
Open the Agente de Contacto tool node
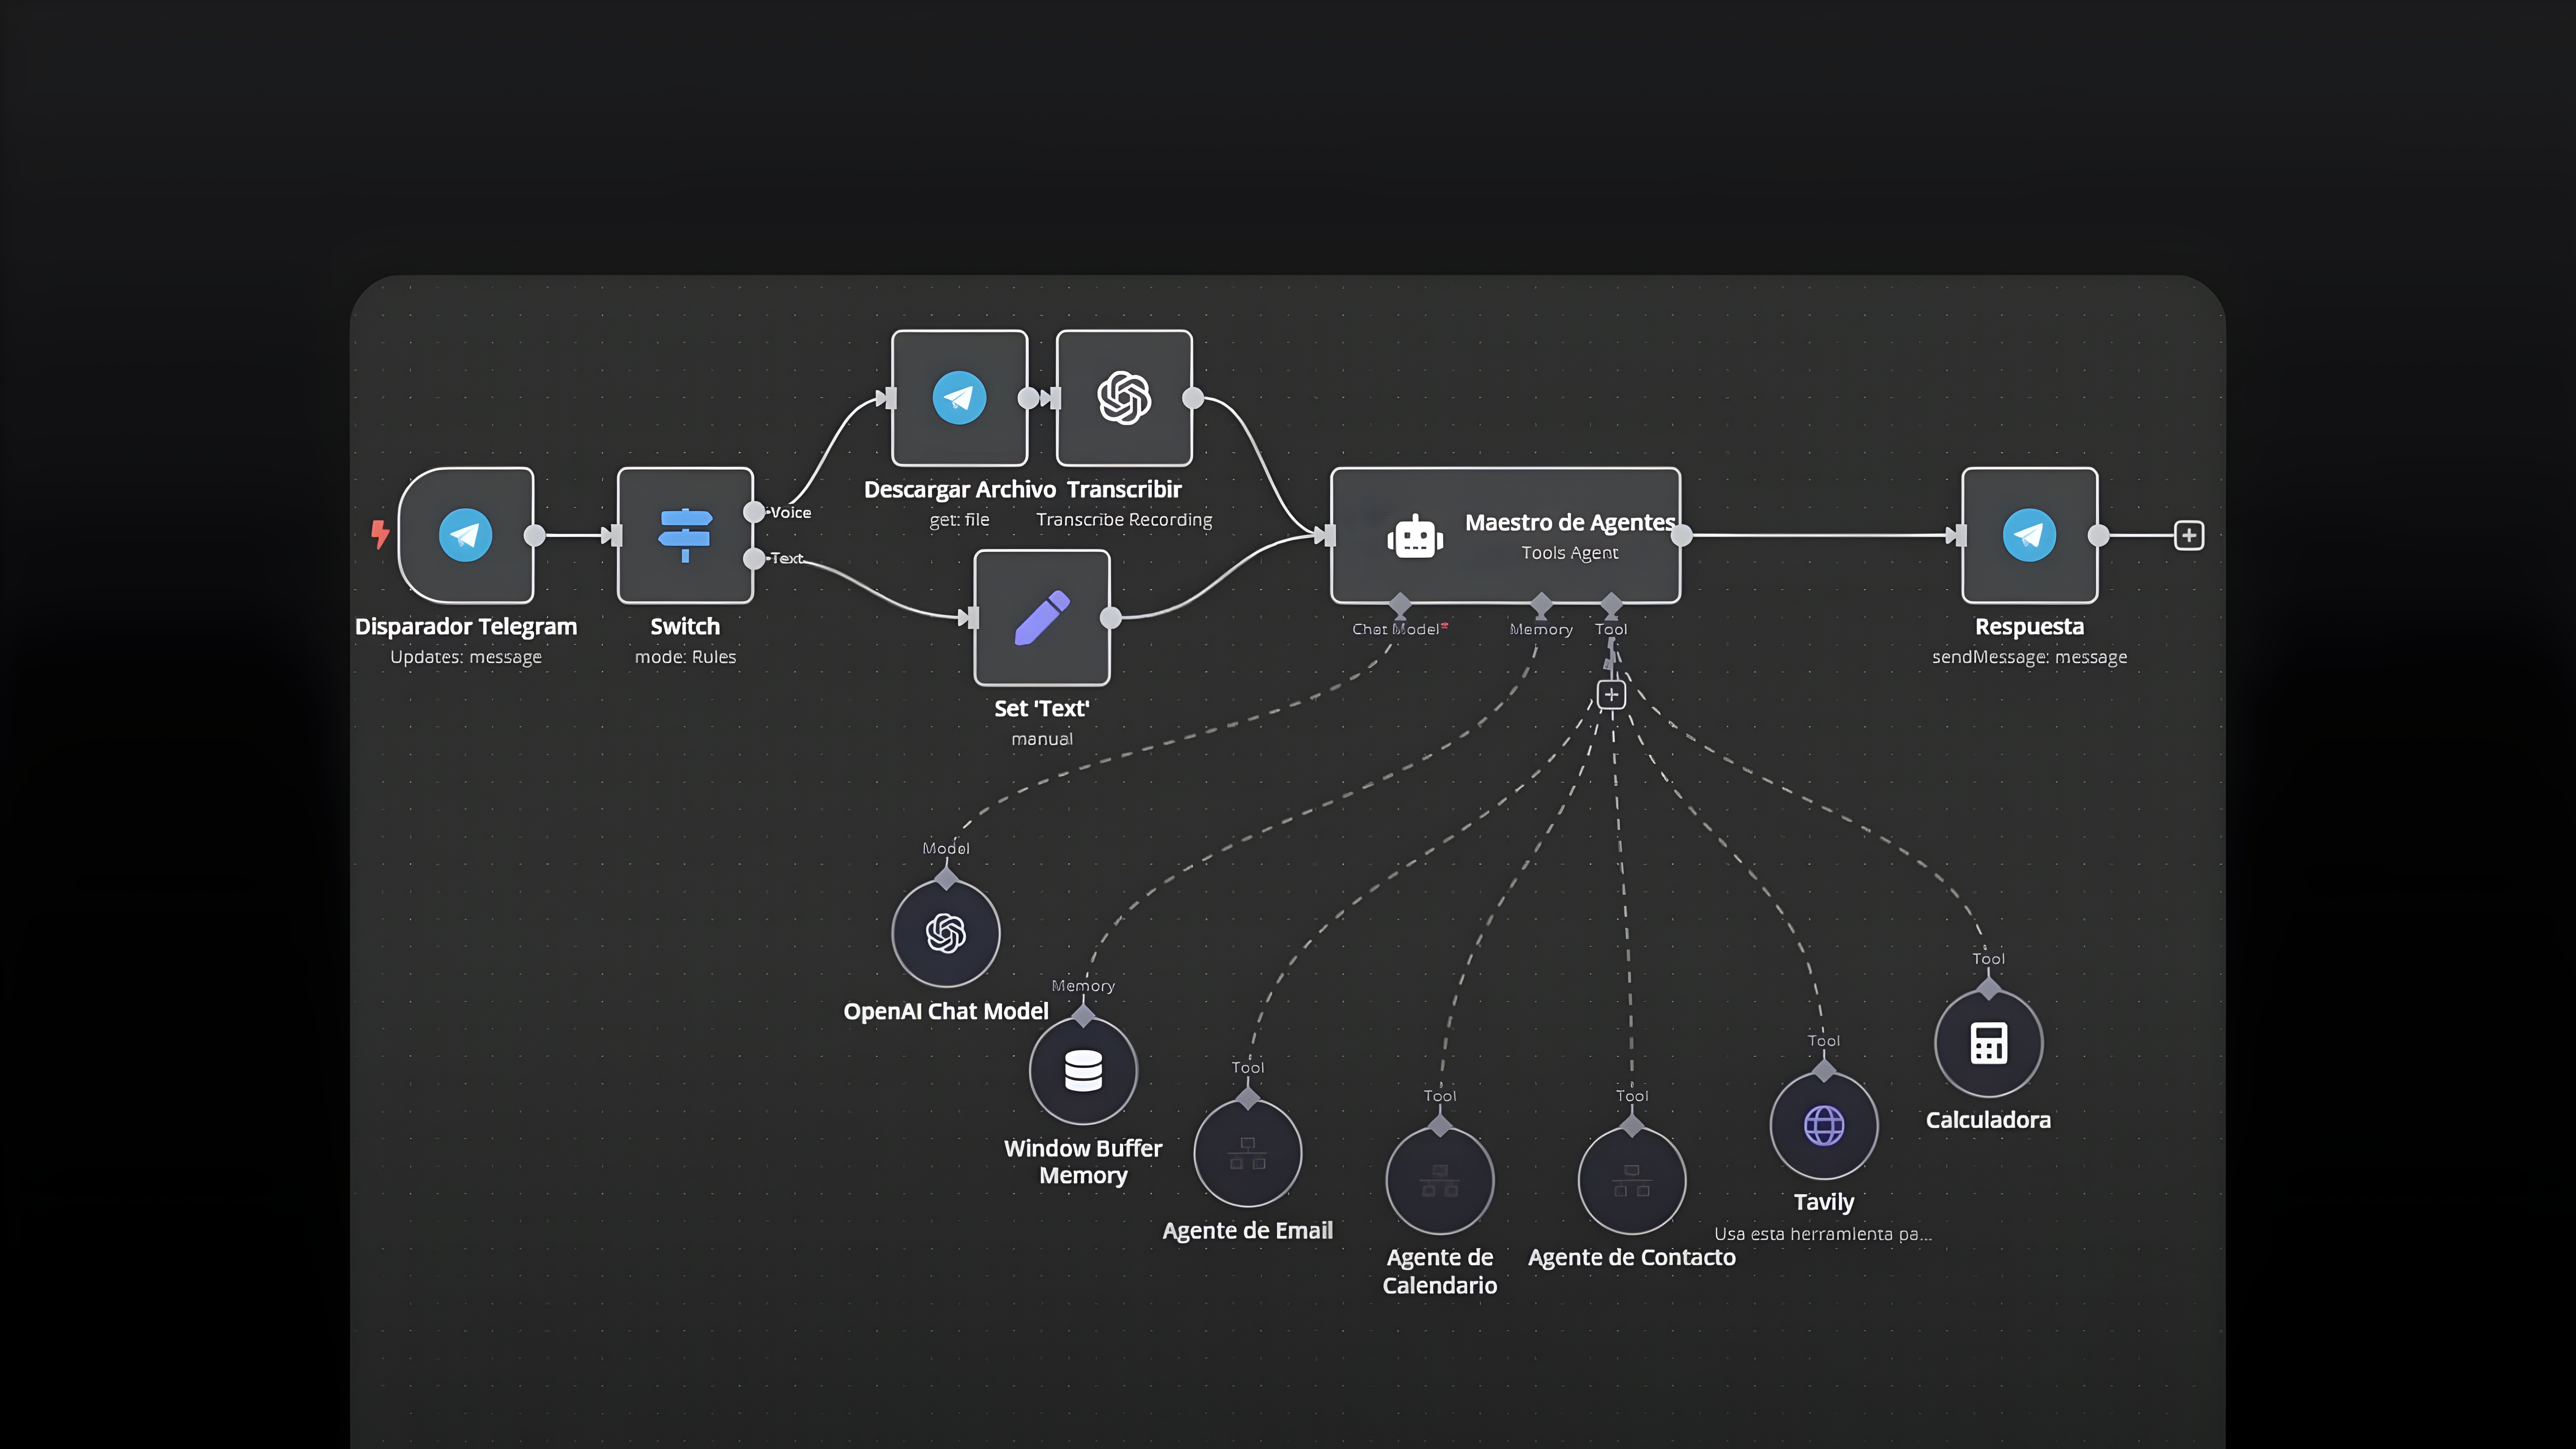(1632, 1181)
